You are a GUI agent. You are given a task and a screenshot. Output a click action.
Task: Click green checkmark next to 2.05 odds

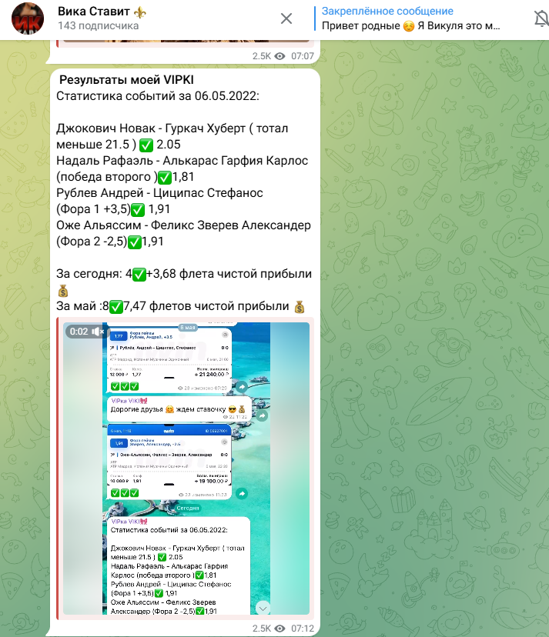tap(145, 144)
